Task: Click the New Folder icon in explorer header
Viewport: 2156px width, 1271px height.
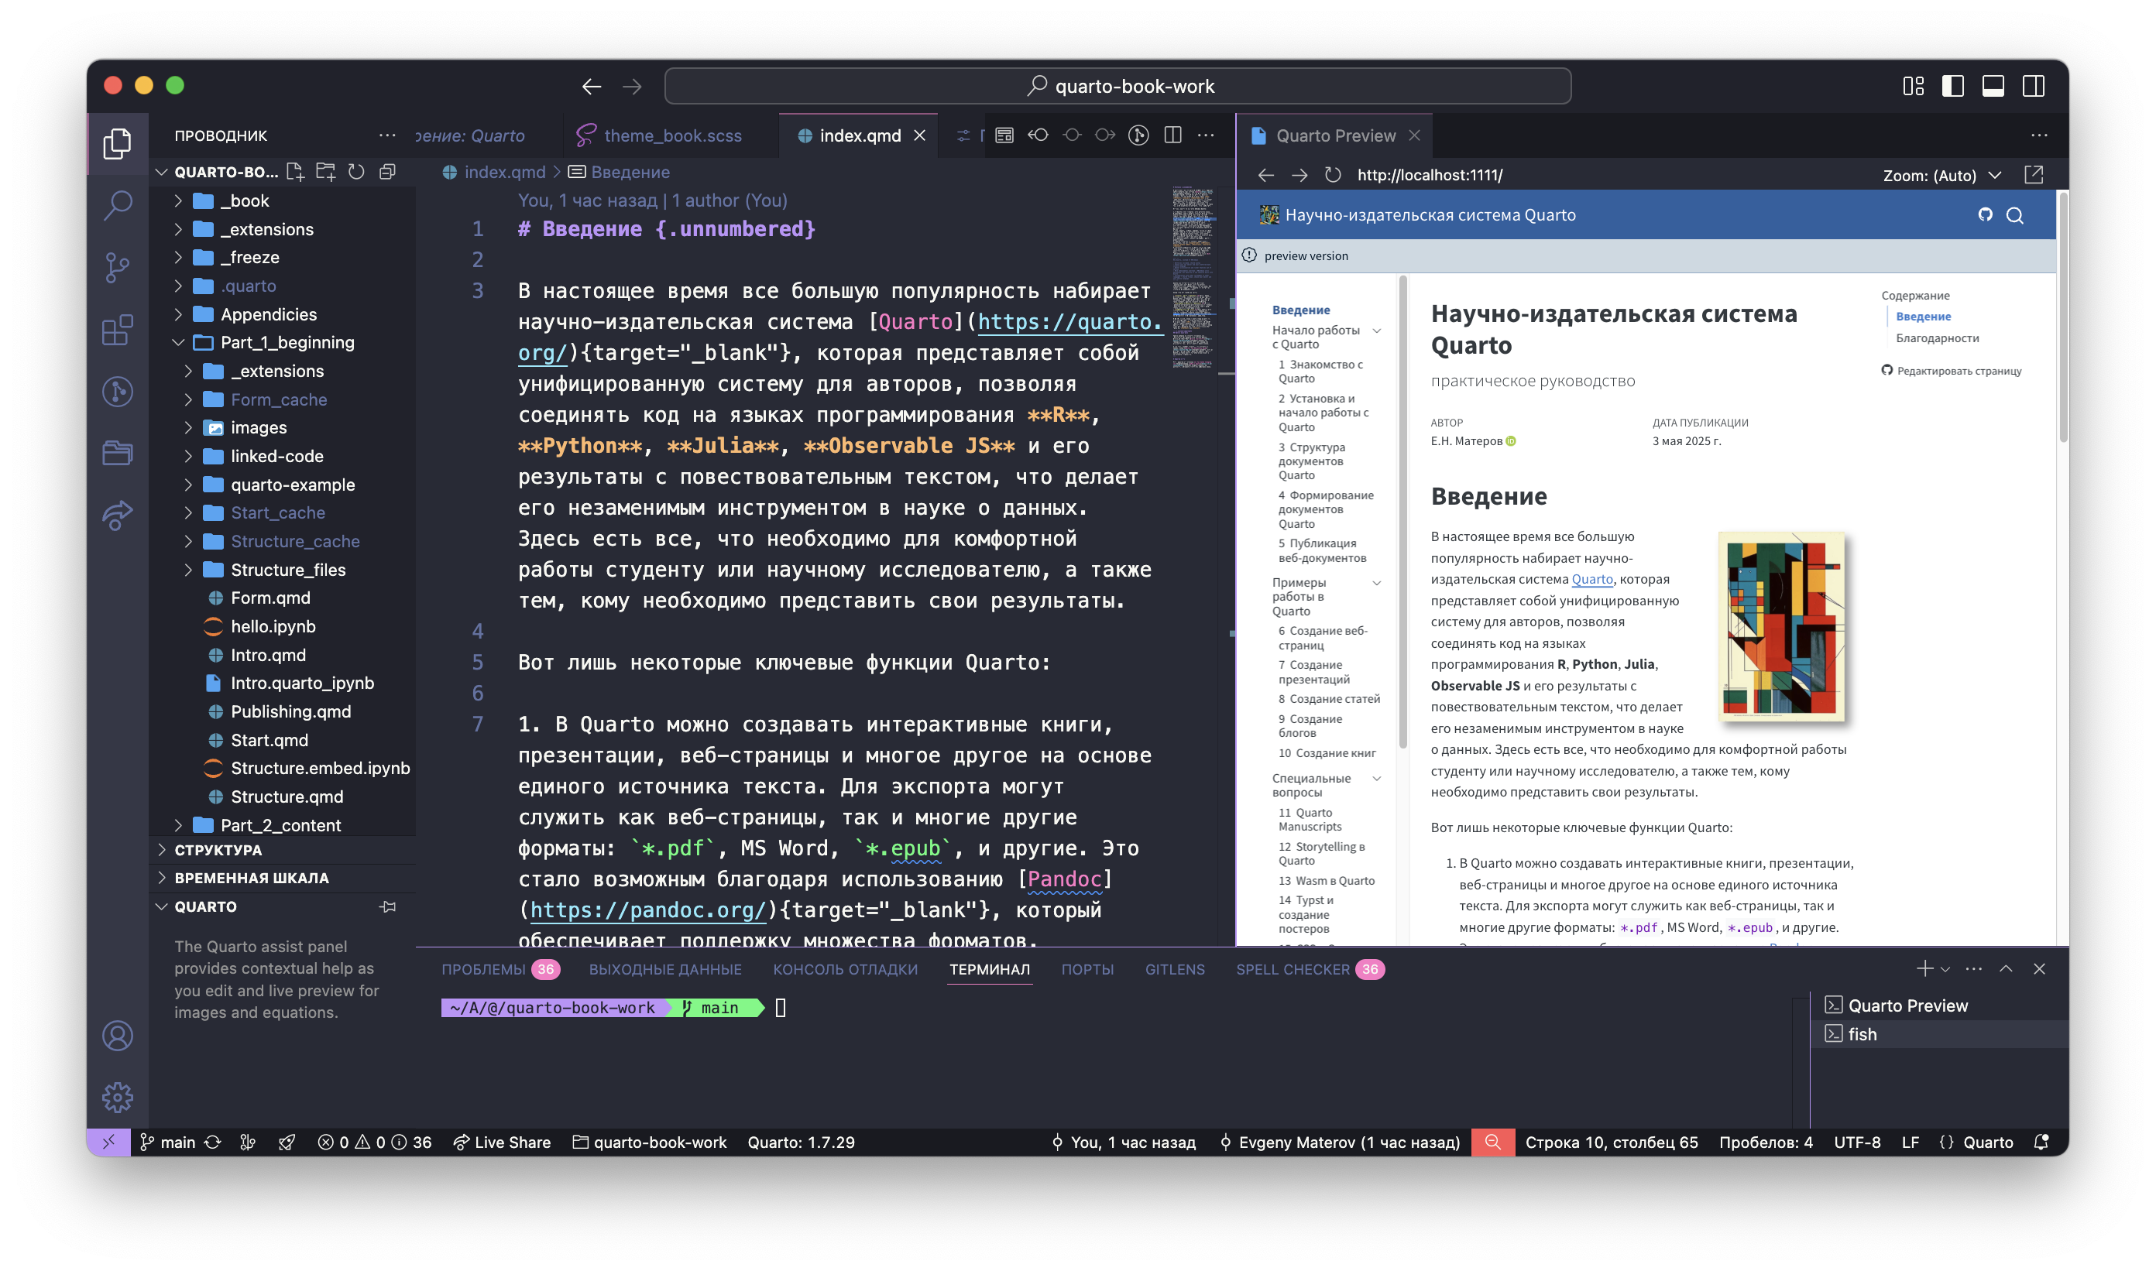Action: pos(325,172)
